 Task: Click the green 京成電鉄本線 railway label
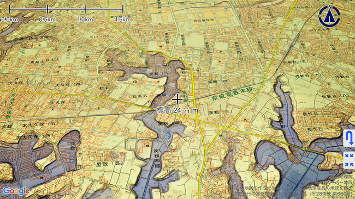pos(232,94)
